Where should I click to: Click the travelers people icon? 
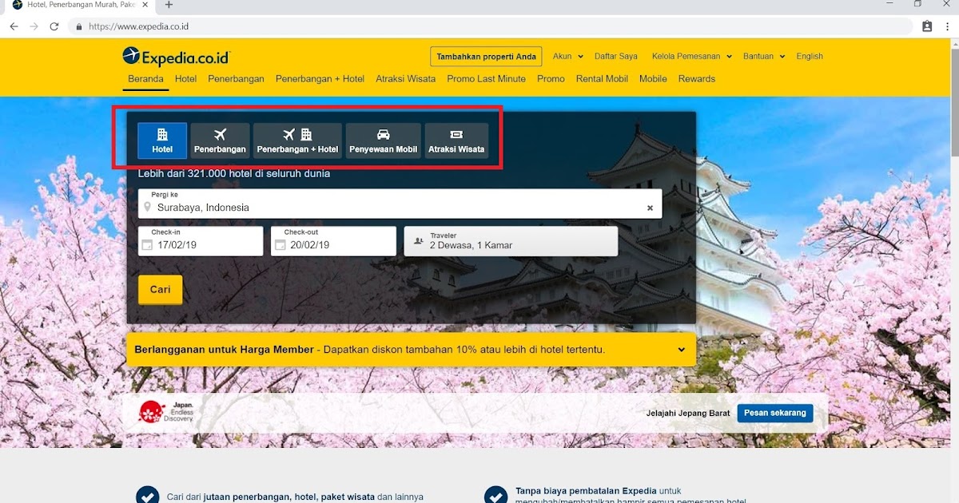(419, 242)
